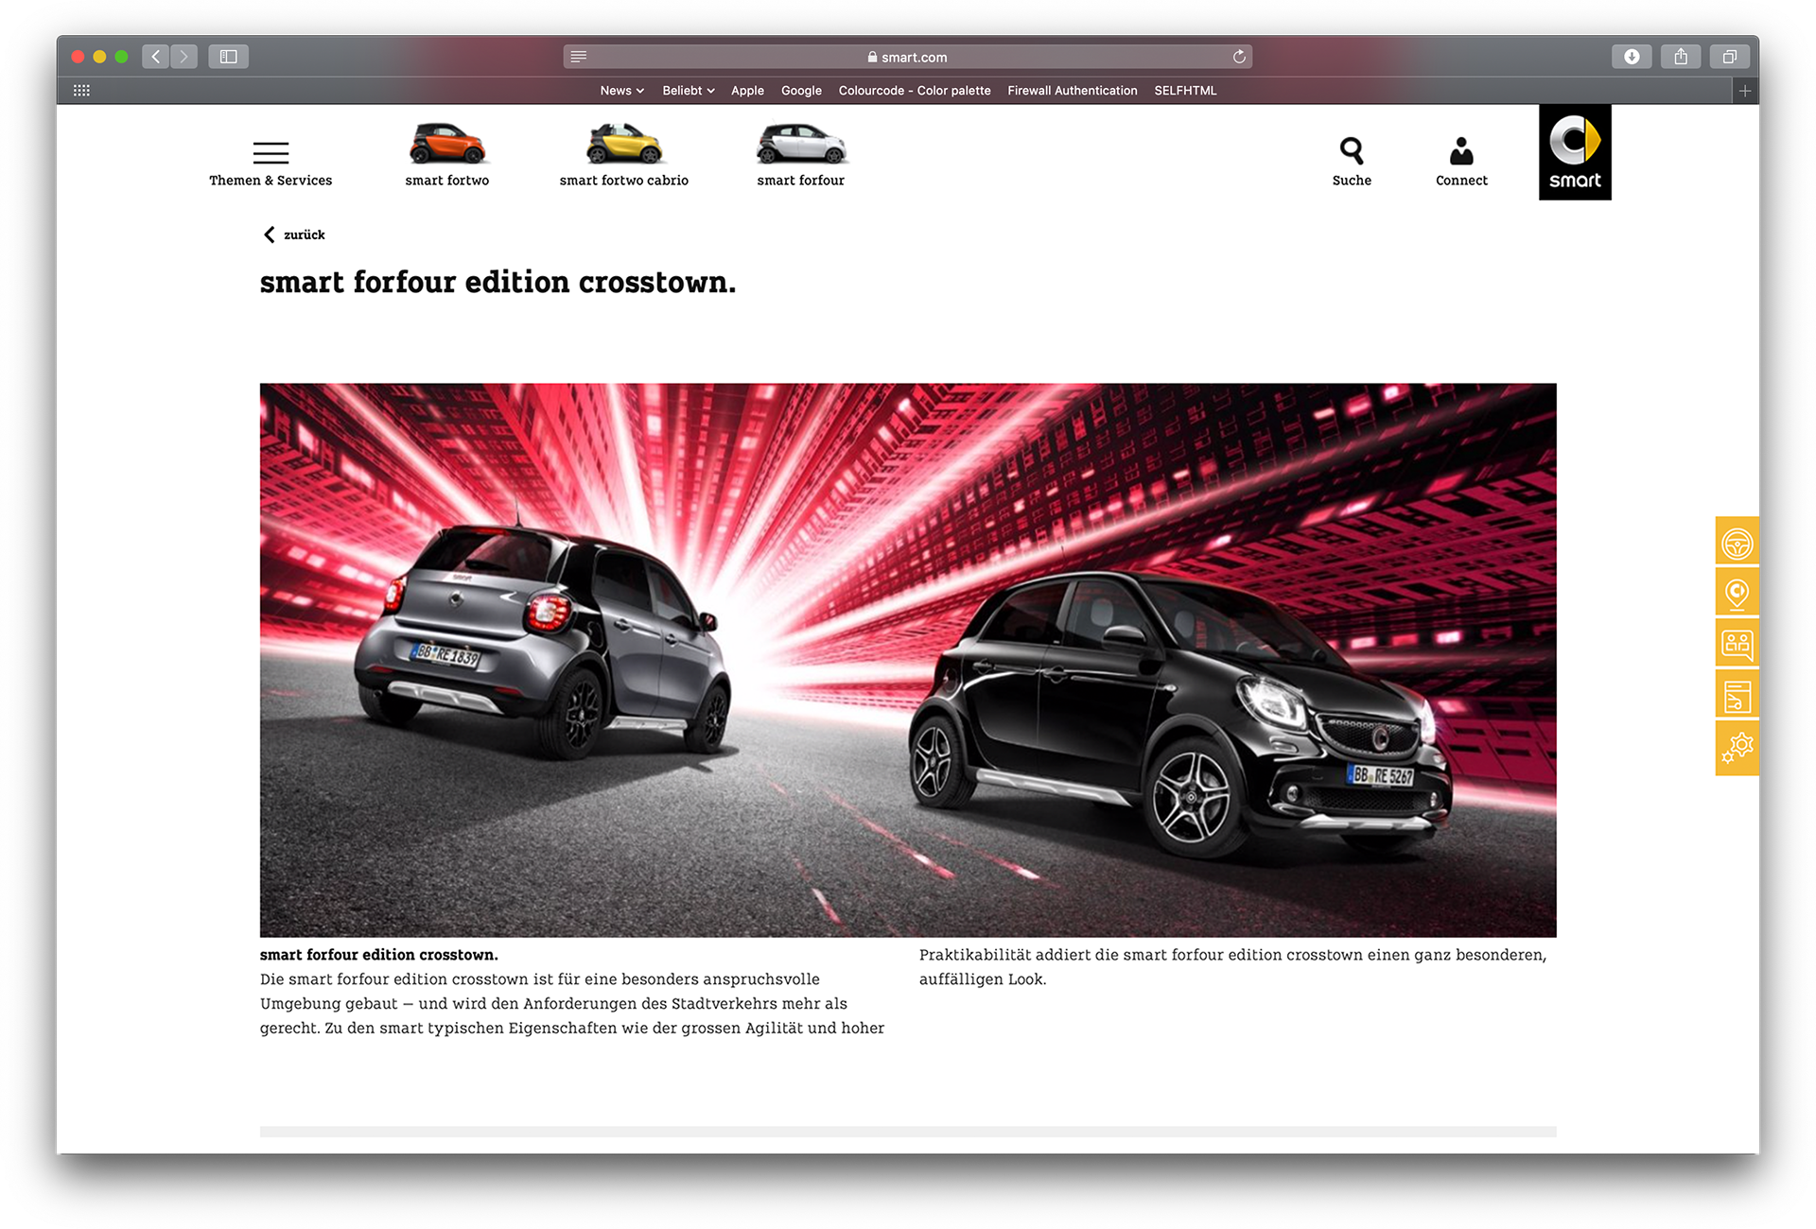Open the SELFHTML bookmark
This screenshot has height=1229, width=1816.
[x=1184, y=91]
